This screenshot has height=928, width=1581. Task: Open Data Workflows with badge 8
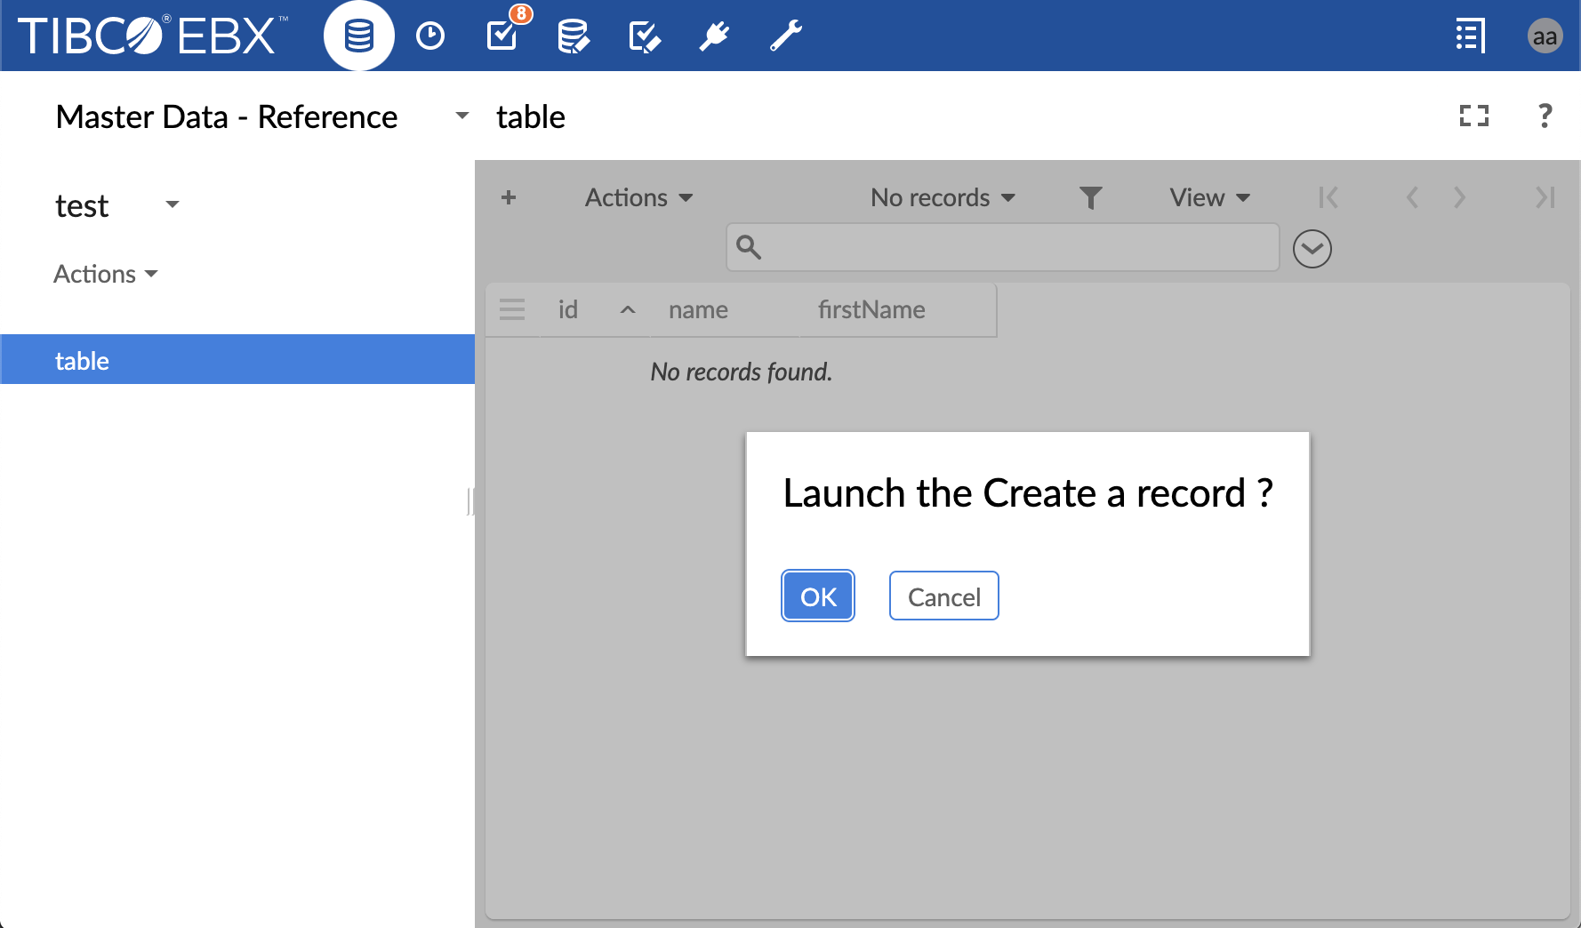[x=502, y=36]
